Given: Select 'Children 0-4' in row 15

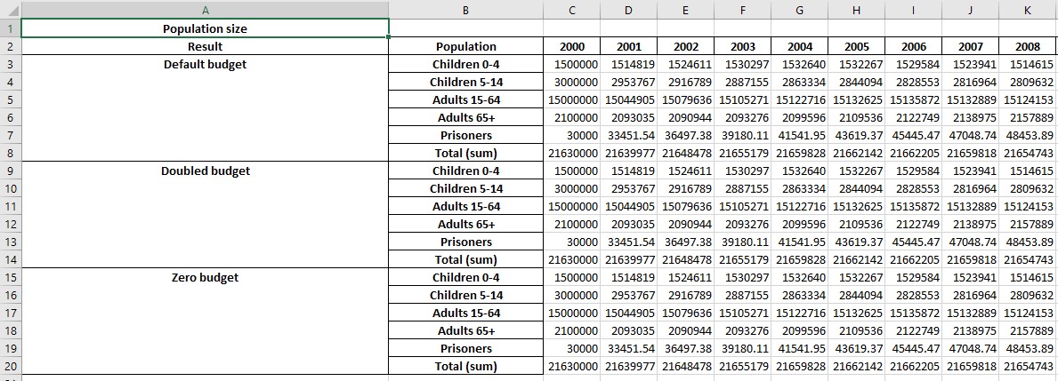Looking at the screenshot, I should pyautogui.click(x=465, y=277).
